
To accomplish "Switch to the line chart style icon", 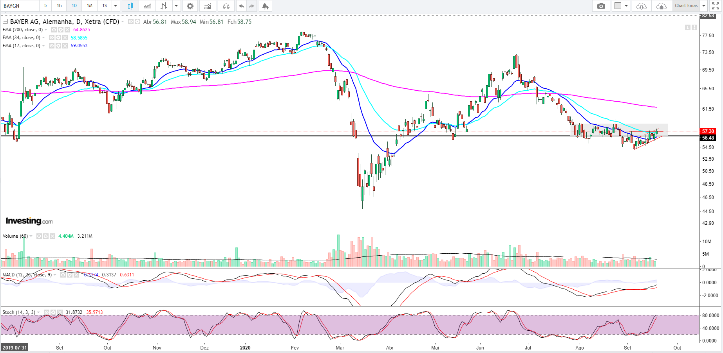I will [147, 6].
